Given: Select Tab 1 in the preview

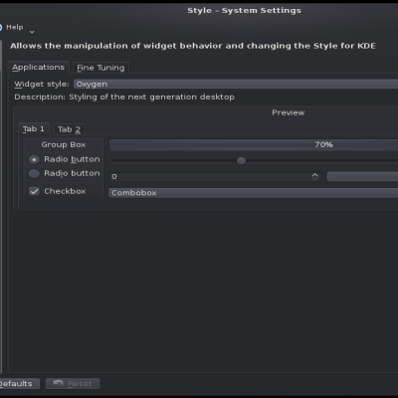Looking at the screenshot, I should point(34,129).
